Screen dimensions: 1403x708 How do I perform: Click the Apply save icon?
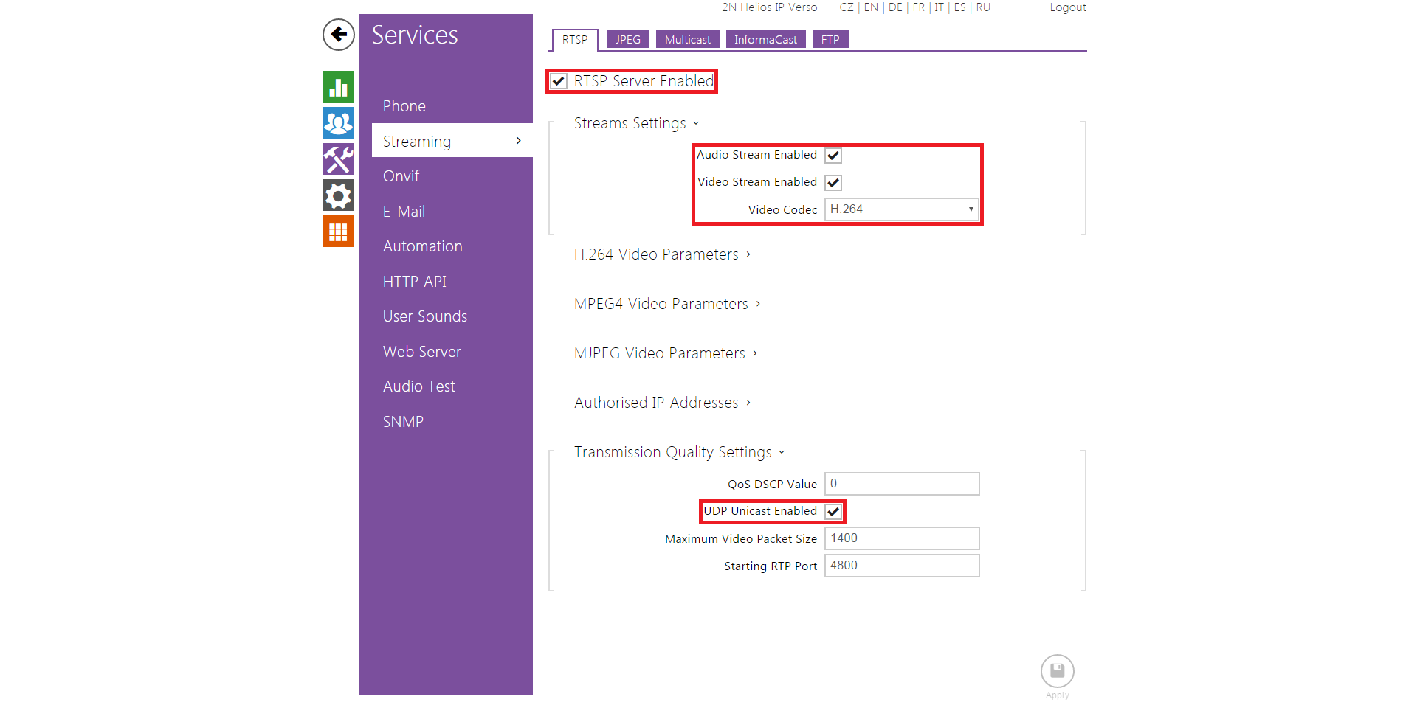tap(1057, 671)
